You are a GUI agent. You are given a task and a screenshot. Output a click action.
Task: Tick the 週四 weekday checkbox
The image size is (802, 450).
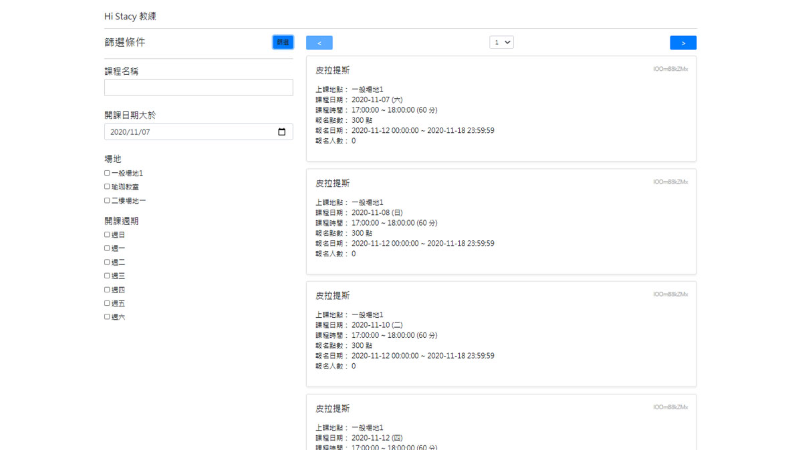pyautogui.click(x=107, y=290)
